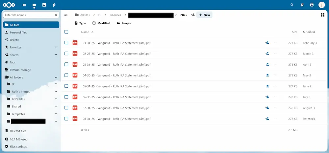
Task: Expand the Jim's Files folder chevron
Action: 56,99
